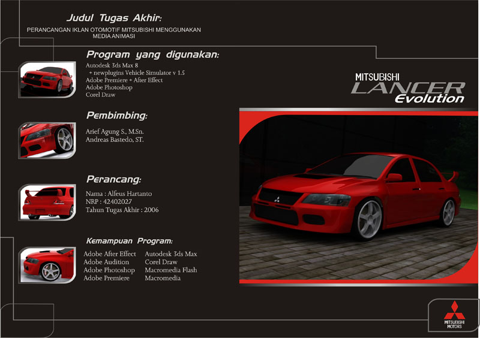Open the Pembimbing section heading

(x=116, y=115)
